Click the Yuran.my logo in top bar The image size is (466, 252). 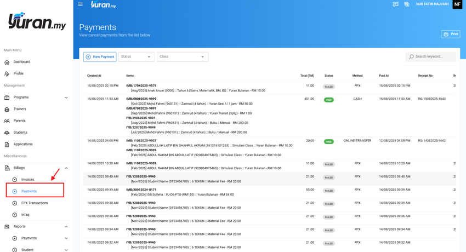pyautogui.click(x=103, y=4)
